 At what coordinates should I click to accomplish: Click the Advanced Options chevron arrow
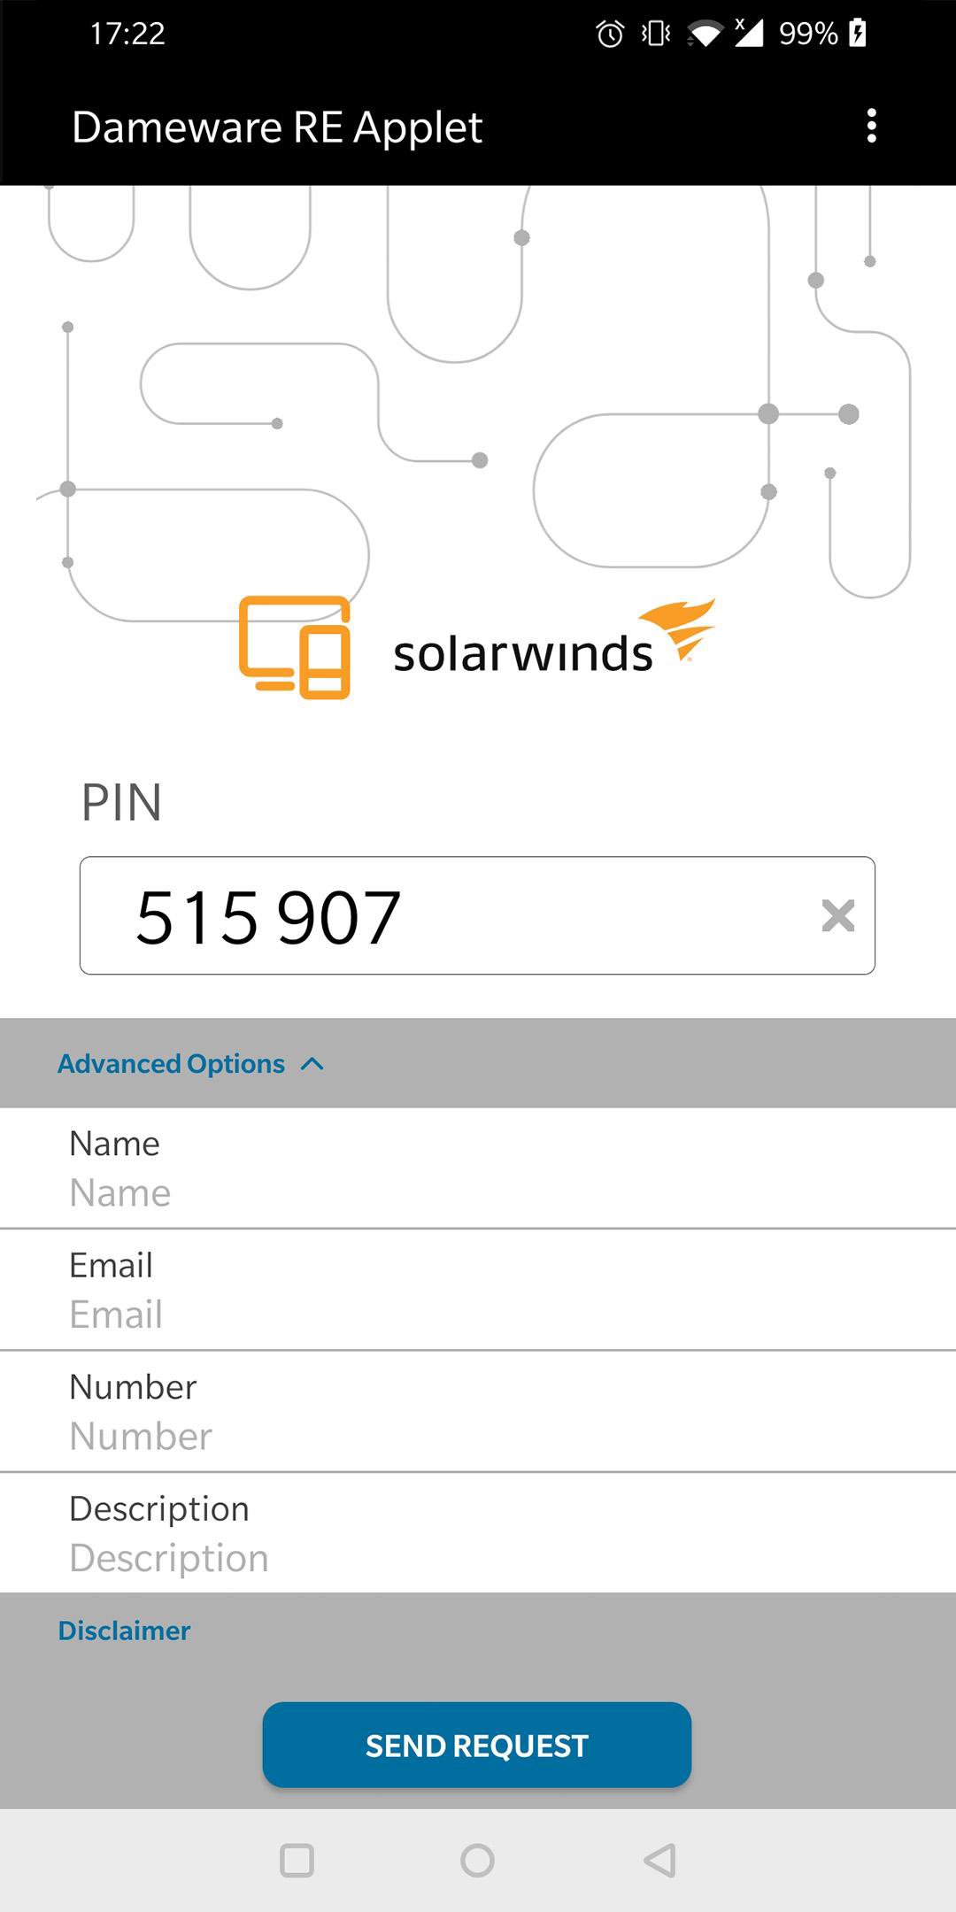tap(312, 1064)
